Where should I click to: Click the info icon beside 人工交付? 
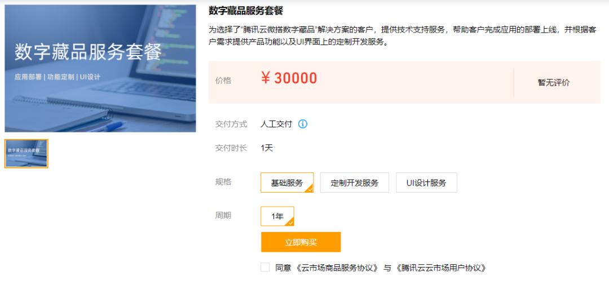[303, 124]
